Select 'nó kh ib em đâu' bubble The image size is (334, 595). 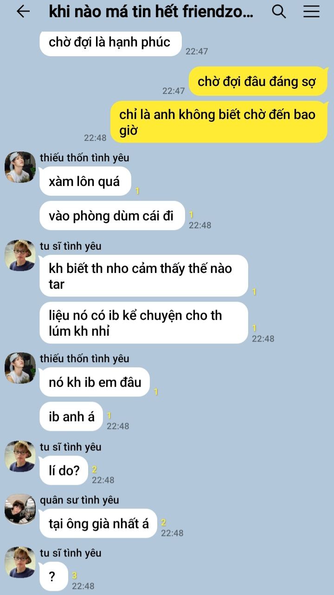click(x=95, y=382)
